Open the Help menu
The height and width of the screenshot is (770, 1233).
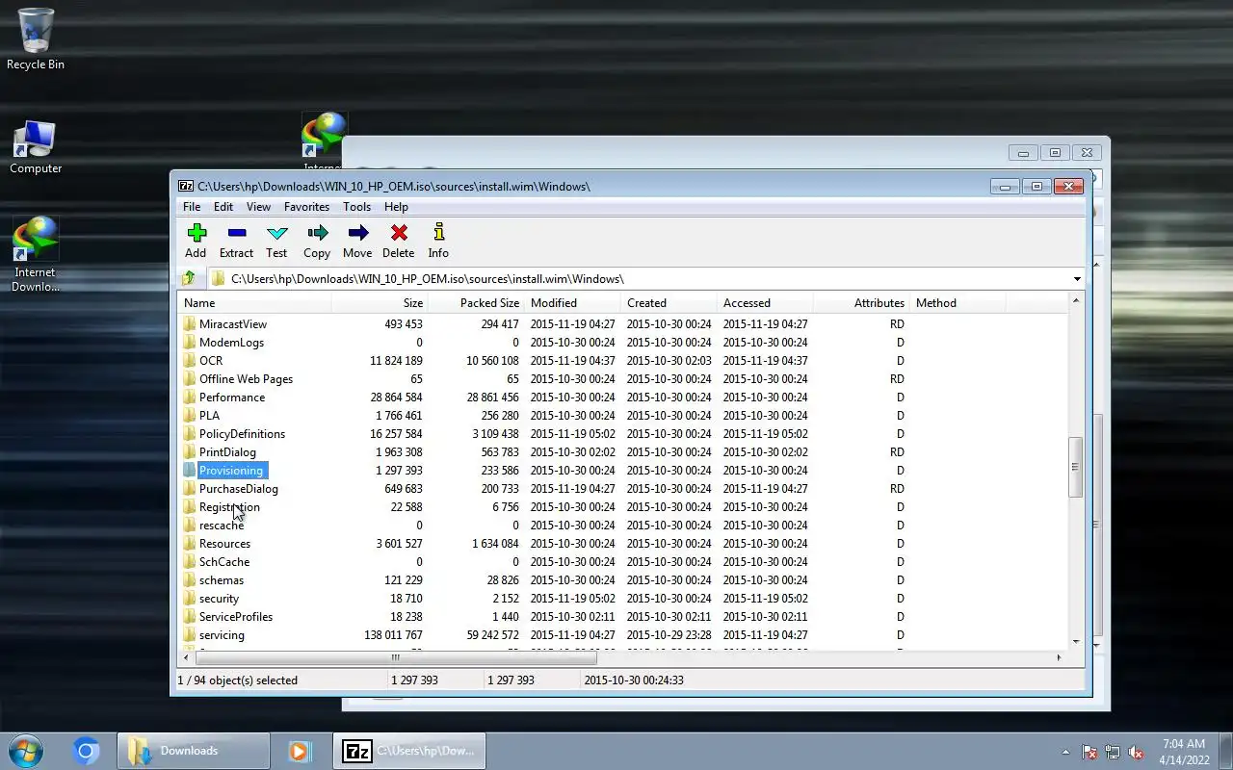[396, 207]
